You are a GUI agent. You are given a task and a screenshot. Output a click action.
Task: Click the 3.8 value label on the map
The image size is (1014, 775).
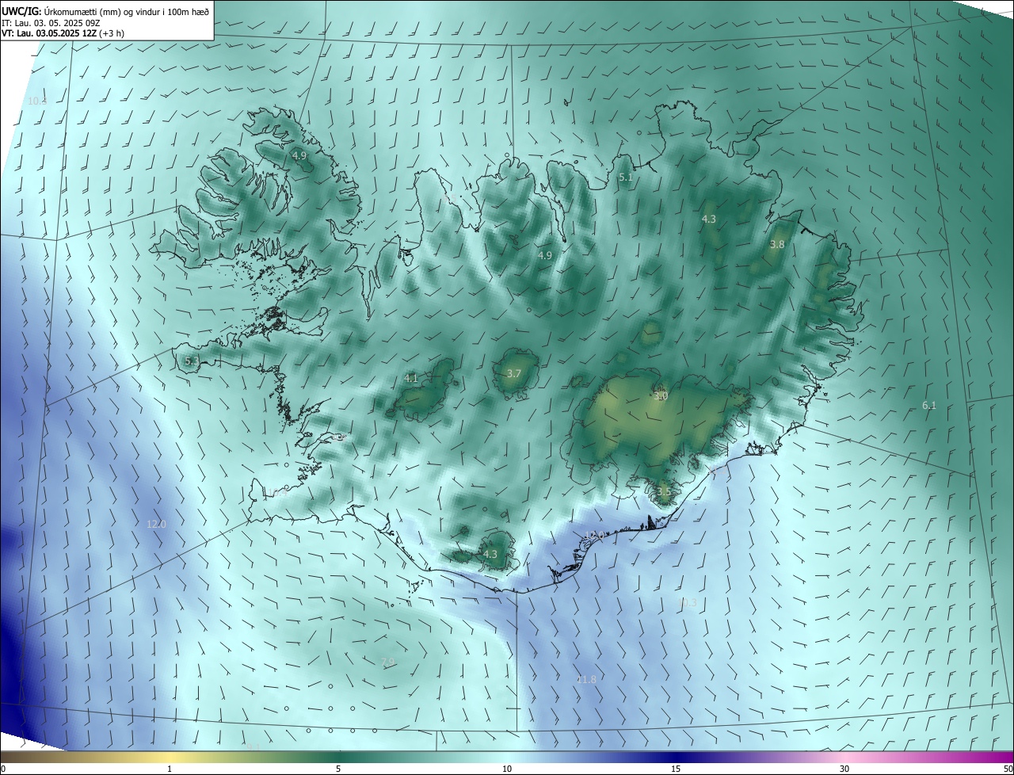pos(777,245)
